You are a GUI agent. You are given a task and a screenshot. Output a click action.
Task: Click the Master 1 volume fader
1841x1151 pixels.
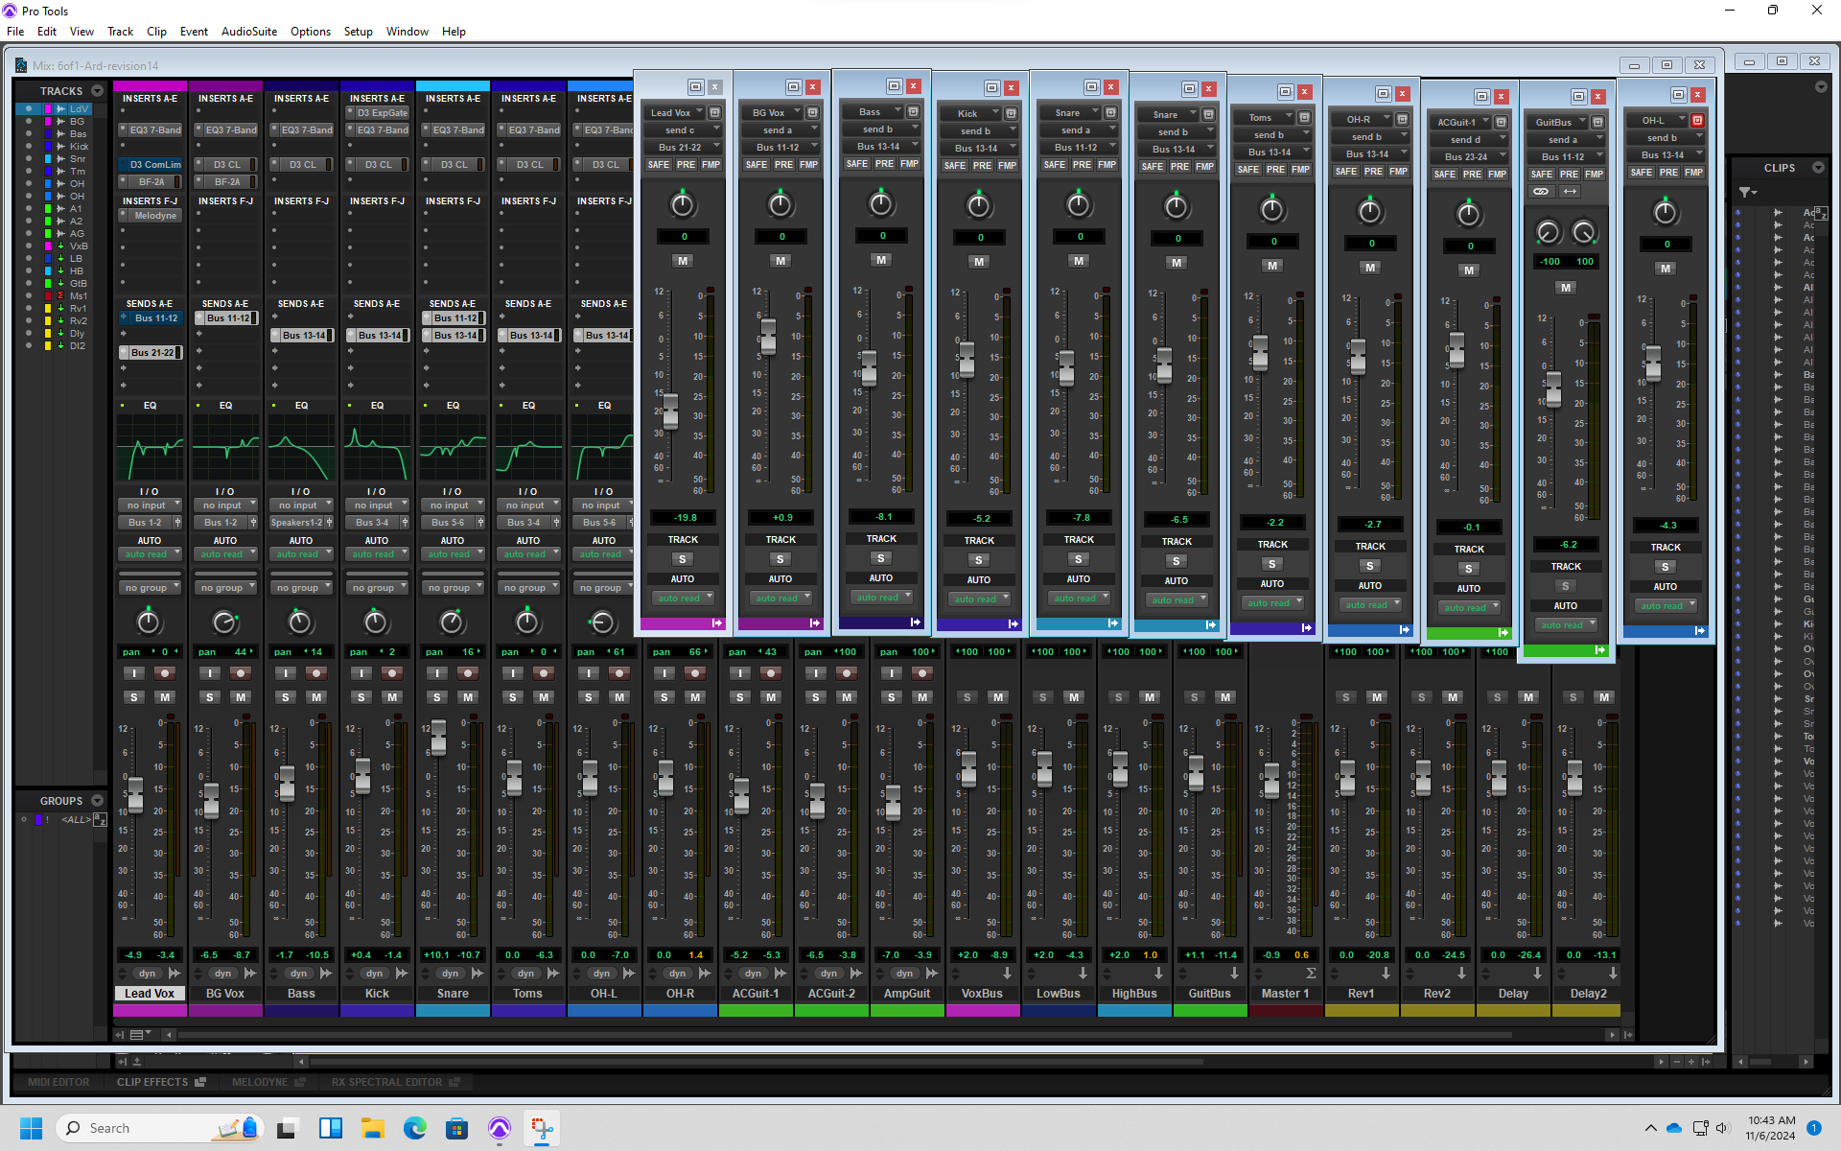[1270, 779]
